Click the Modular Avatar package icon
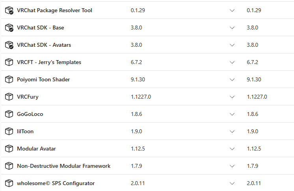The image size is (294, 191). (9, 149)
